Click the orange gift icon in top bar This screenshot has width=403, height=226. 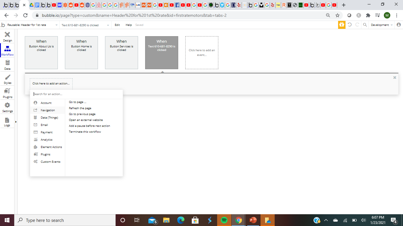click(342, 25)
